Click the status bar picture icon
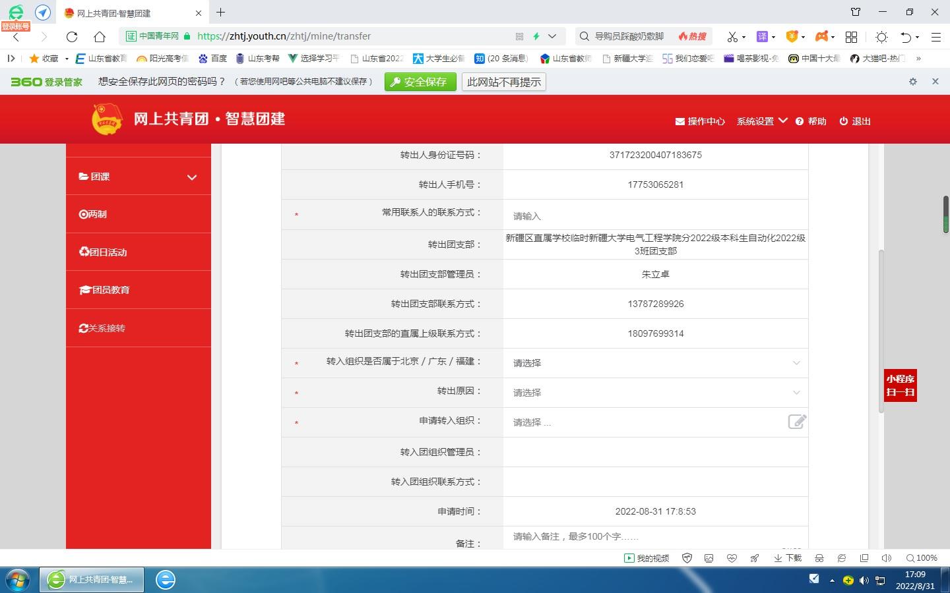950x593 pixels. 709,558
